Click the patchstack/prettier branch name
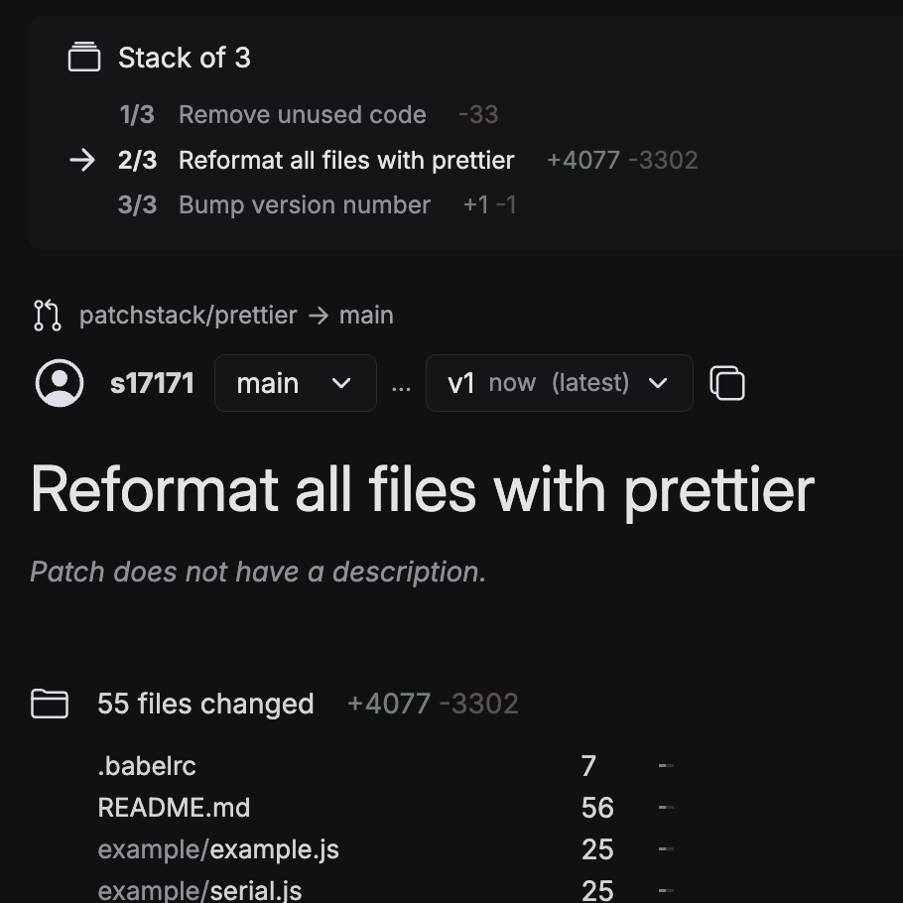The image size is (903, 903). 188,316
